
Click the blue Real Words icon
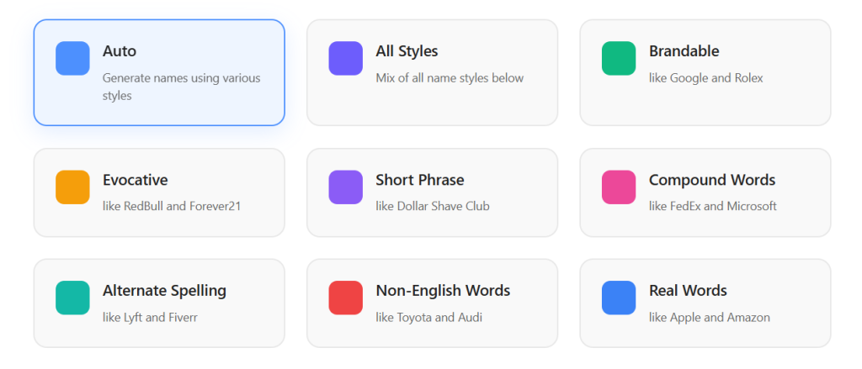(619, 298)
